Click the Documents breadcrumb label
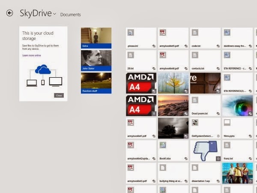The width and height of the screenshot is (257, 193). 71,15
